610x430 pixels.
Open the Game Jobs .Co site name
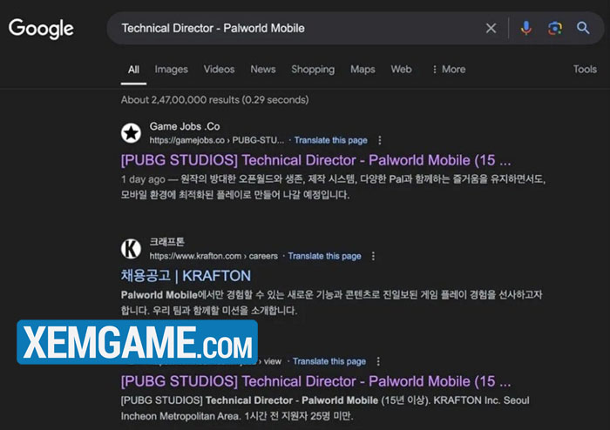[185, 126]
